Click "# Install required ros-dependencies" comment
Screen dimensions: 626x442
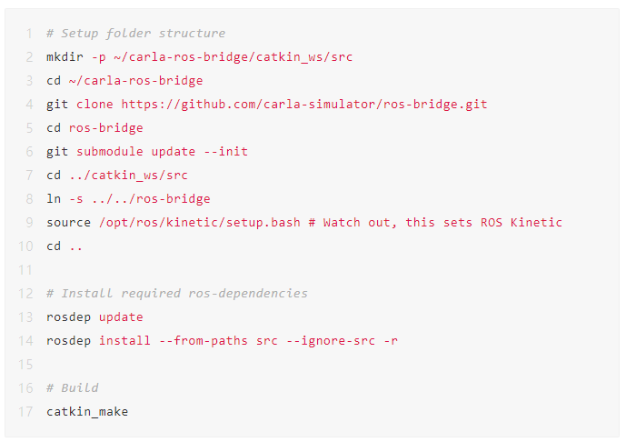tap(177, 293)
